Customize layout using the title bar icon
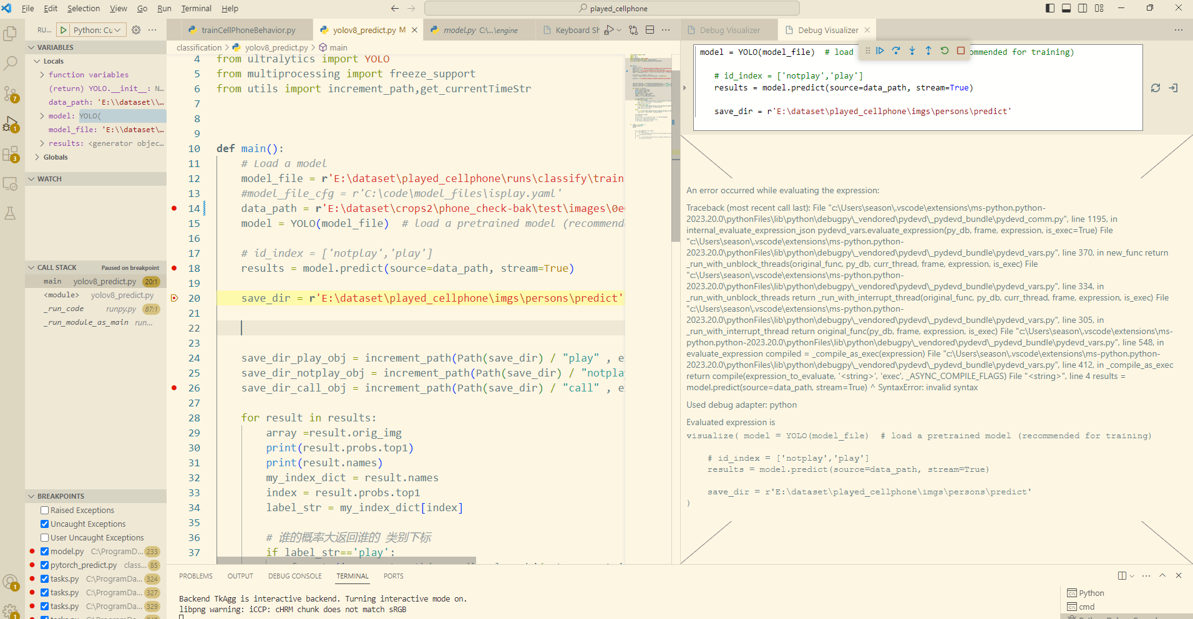The width and height of the screenshot is (1193, 619). tap(1099, 8)
